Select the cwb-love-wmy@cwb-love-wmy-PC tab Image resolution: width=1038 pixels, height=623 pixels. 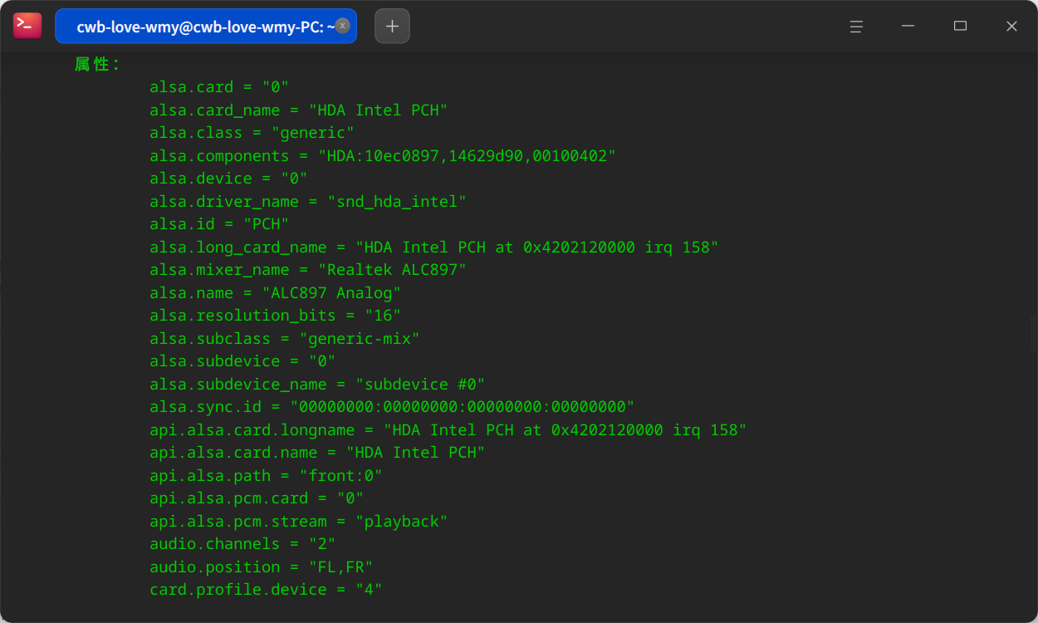coord(206,26)
